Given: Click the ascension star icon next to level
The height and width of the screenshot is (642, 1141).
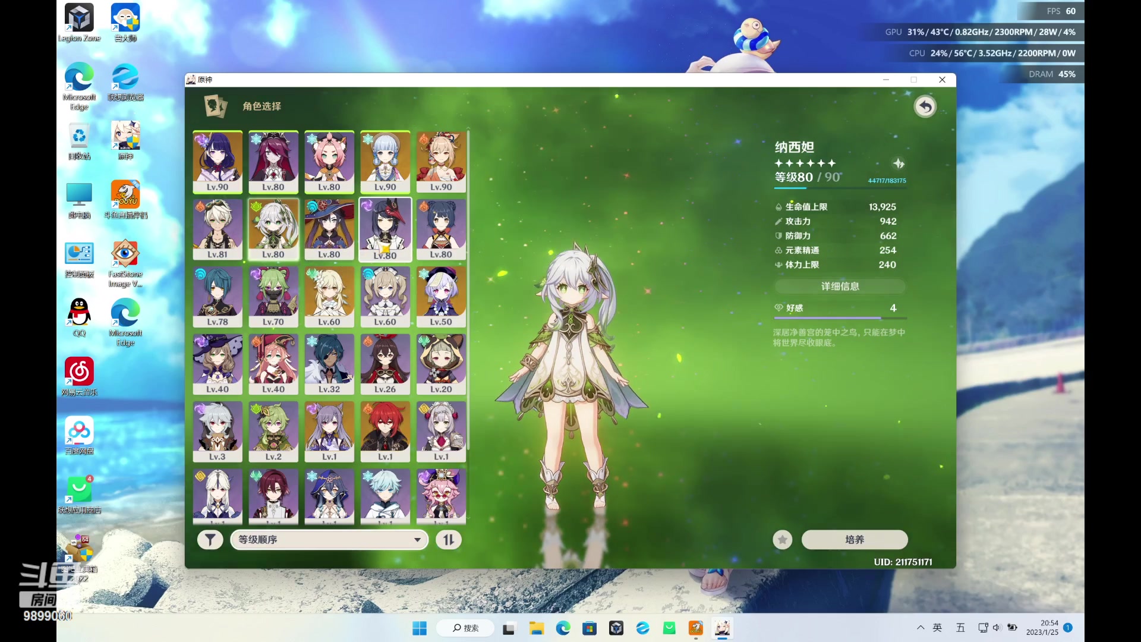Looking at the screenshot, I should [899, 163].
